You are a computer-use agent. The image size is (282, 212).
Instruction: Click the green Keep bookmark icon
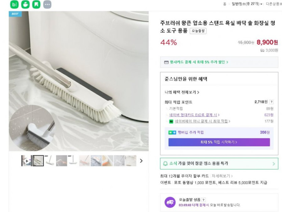[36, 4]
